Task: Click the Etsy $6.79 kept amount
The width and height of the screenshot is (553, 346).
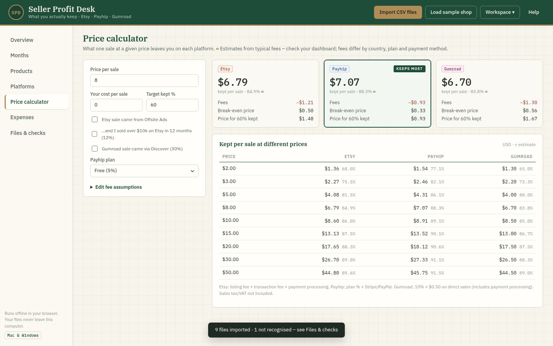Action: [233, 82]
